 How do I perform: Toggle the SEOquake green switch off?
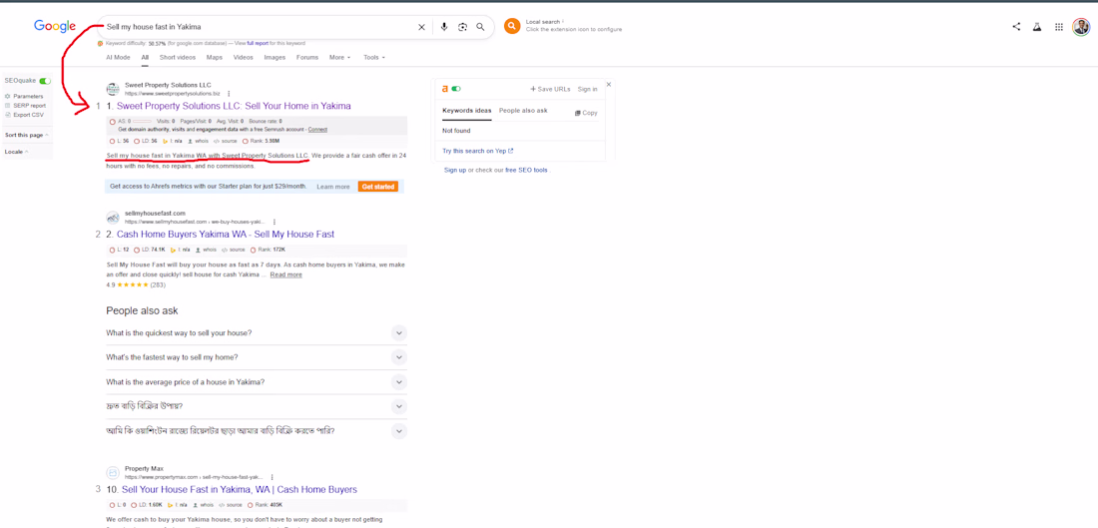coord(46,81)
